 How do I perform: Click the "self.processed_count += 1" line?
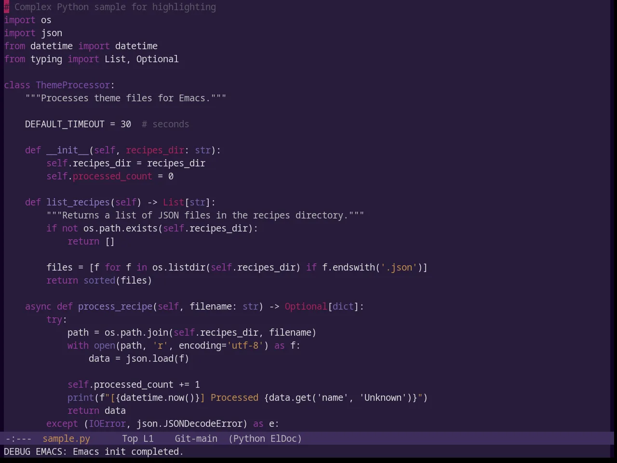[134, 384]
